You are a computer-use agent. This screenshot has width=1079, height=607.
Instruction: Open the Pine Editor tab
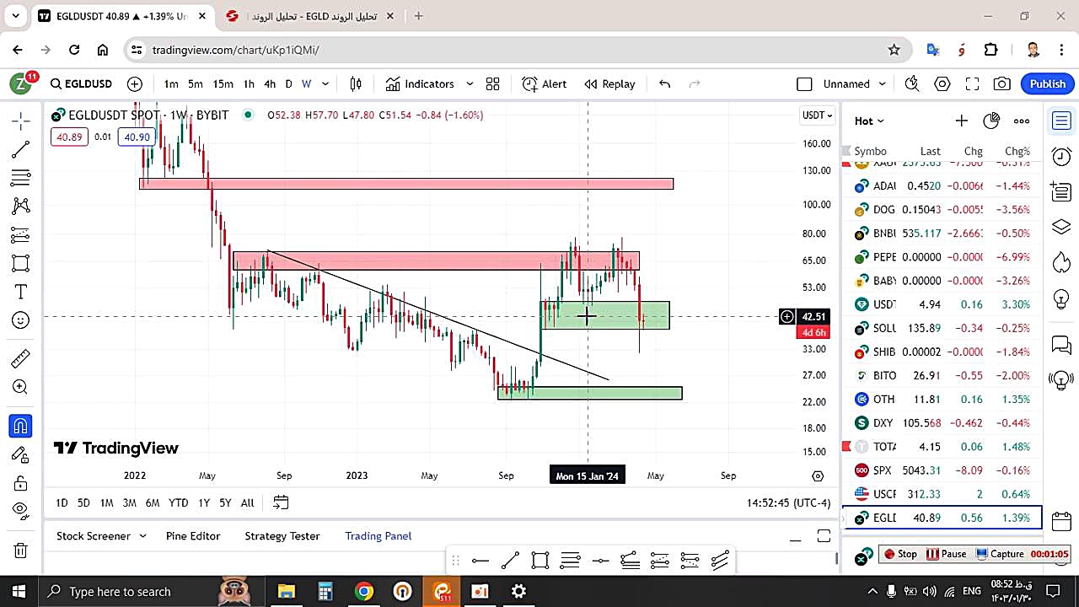coord(193,535)
